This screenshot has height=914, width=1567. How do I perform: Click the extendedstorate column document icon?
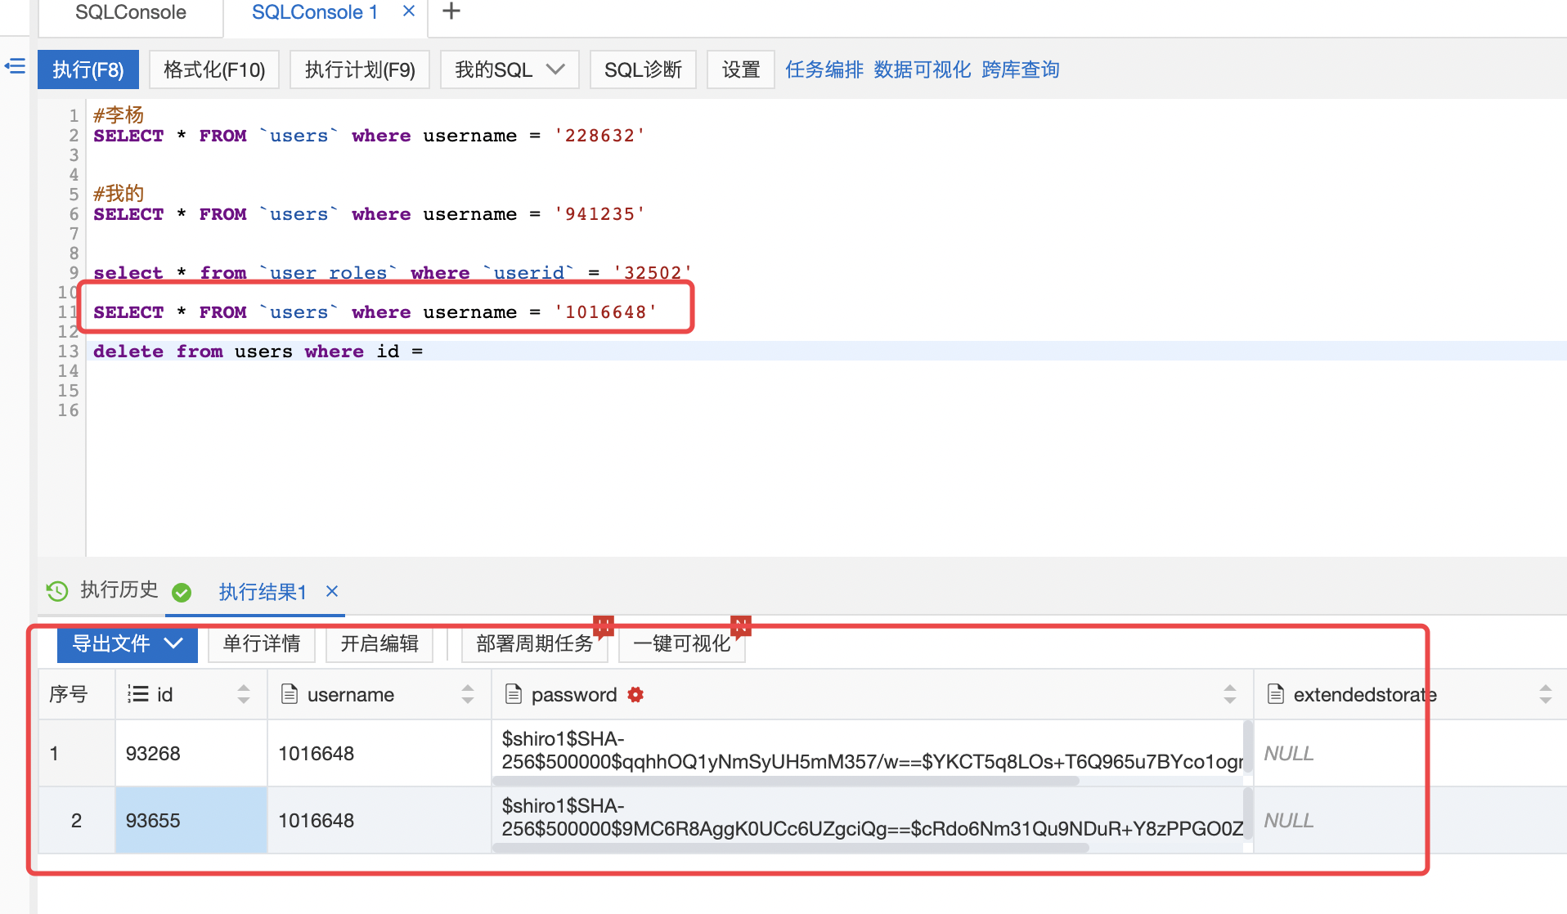coord(1275,695)
